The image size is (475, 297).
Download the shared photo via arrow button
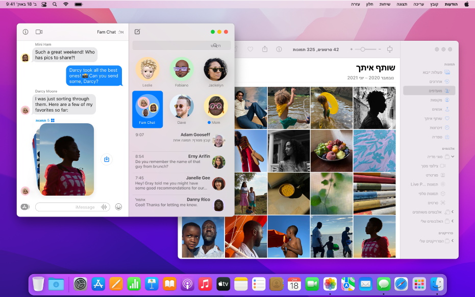(106, 159)
